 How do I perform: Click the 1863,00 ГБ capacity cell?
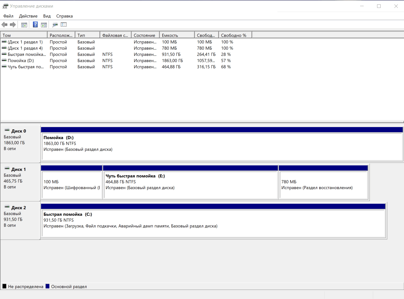tap(172, 60)
